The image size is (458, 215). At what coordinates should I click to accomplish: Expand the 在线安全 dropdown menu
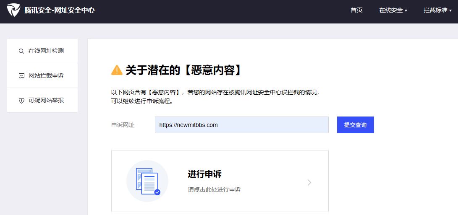pos(393,10)
